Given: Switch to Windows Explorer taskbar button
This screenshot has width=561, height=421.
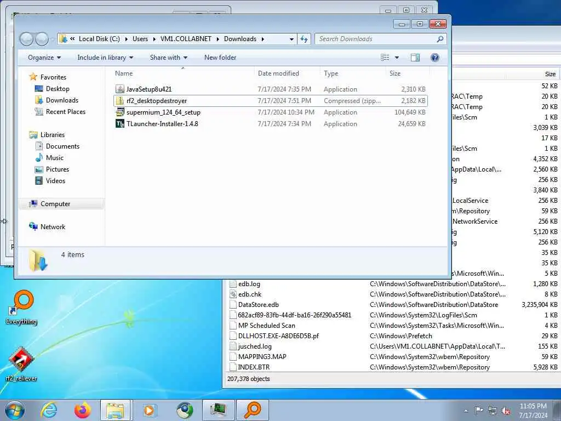Looking at the screenshot, I should [116, 410].
